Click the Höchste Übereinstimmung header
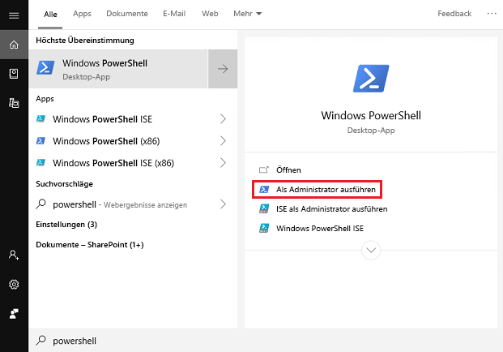This screenshot has height=352, width=503. point(85,40)
